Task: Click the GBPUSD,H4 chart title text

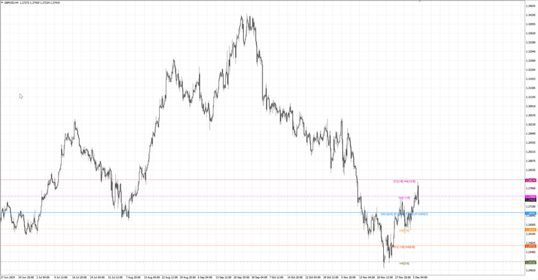Action: pyautogui.click(x=11, y=2)
